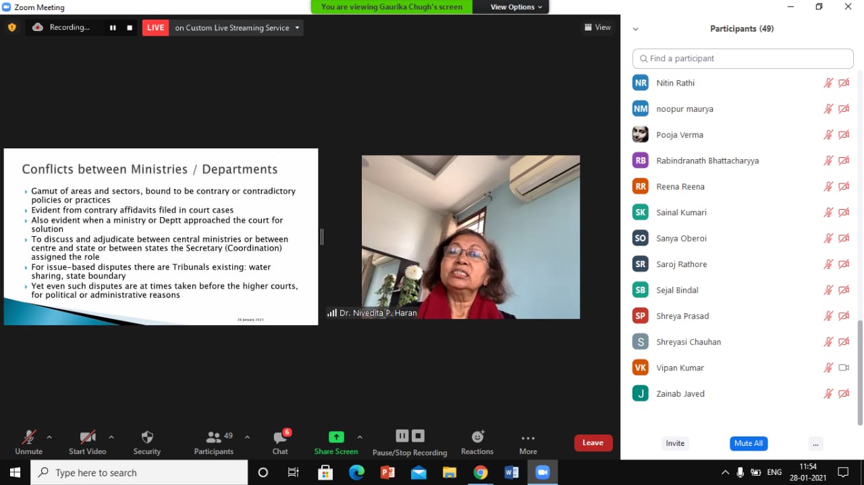
Task: Click the Invite button
Action: coord(675,443)
